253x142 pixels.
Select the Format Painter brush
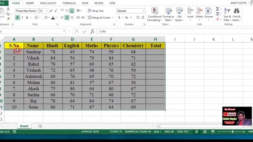pos(8,19)
